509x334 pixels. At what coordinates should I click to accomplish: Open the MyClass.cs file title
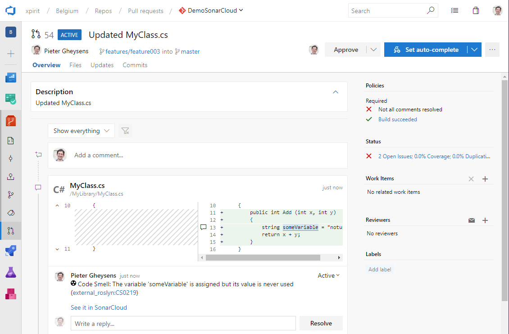(87, 186)
